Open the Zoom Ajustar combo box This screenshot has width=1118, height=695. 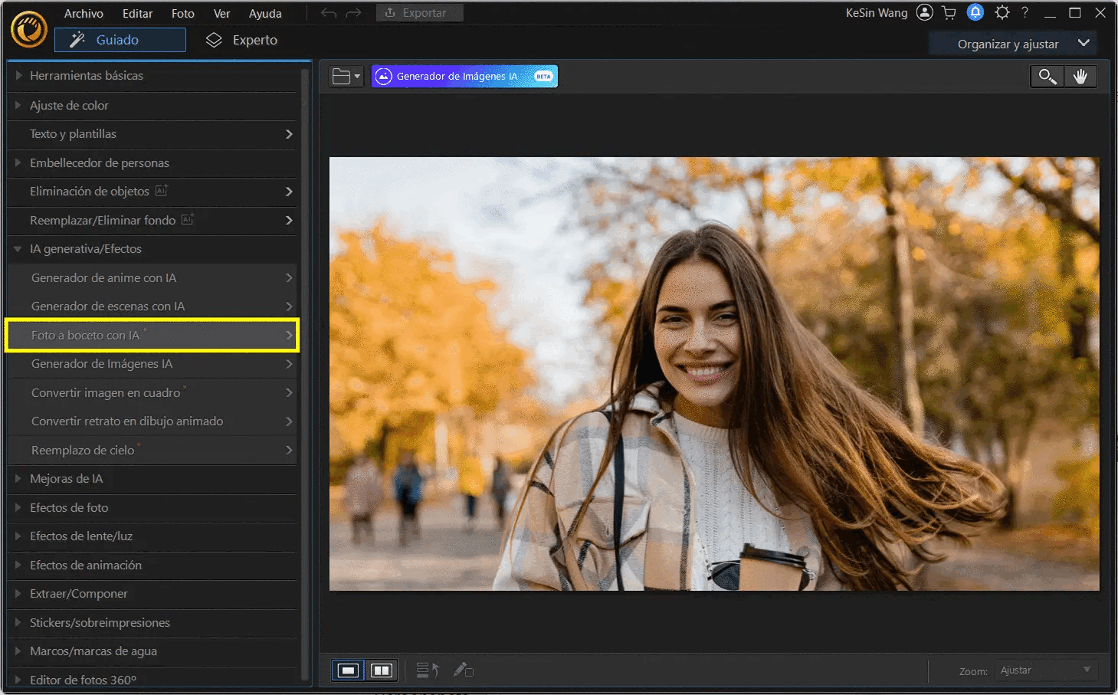point(1046,670)
